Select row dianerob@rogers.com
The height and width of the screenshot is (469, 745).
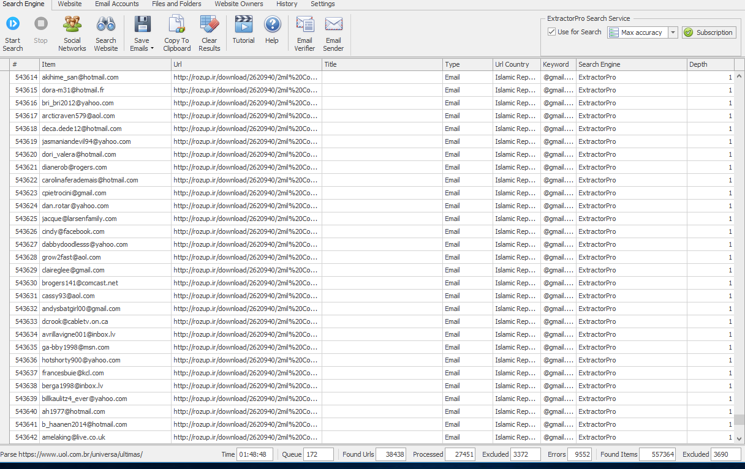[x=372, y=167]
